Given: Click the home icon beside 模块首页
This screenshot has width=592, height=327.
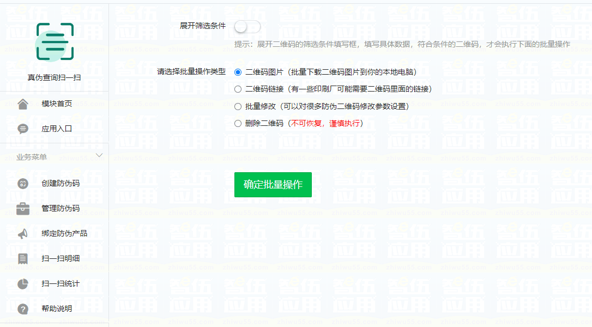Looking at the screenshot, I should [x=23, y=104].
